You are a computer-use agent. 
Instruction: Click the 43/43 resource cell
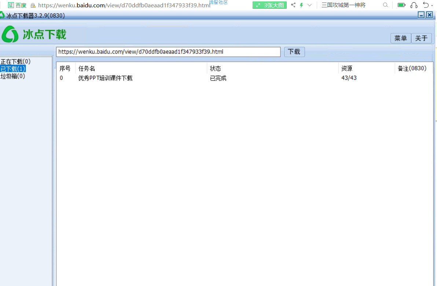[x=349, y=78]
